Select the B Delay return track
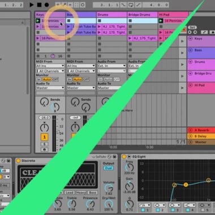Viewport: 215px width, 215px height. (x=201, y=136)
